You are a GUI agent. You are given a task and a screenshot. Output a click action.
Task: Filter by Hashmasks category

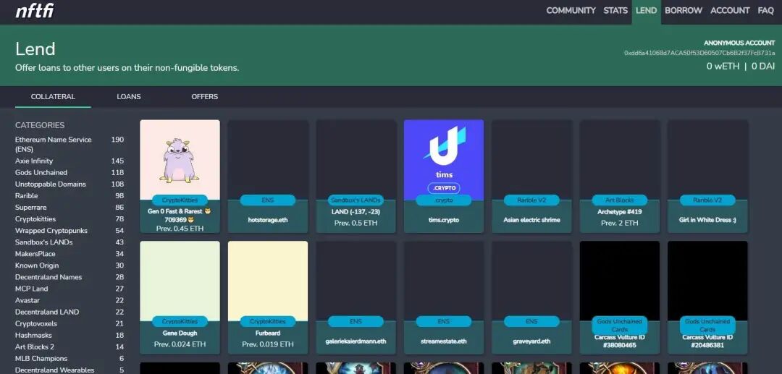(70, 335)
